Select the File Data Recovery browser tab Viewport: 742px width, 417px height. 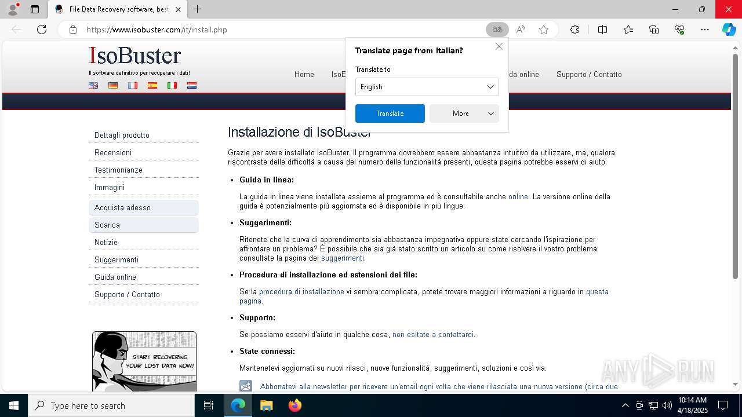coord(118,9)
